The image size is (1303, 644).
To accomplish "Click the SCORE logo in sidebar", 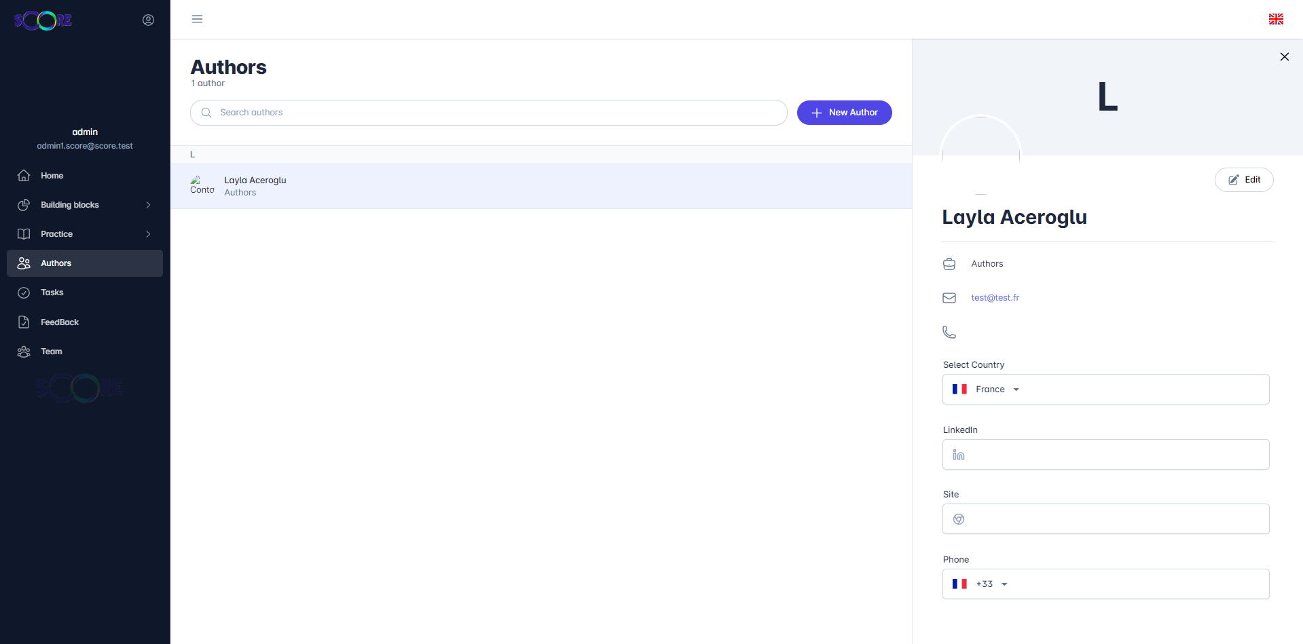I will point(43,21).
